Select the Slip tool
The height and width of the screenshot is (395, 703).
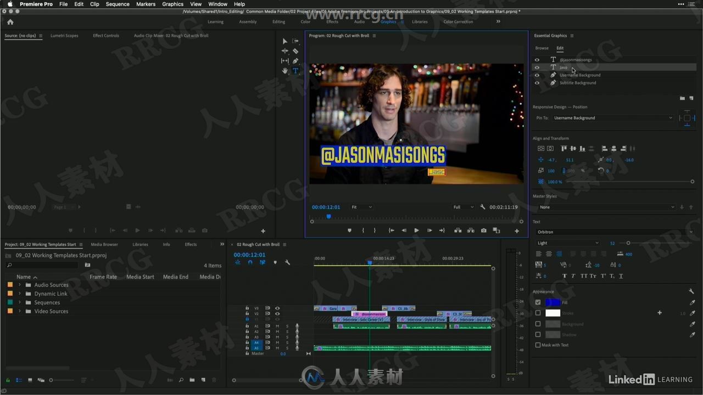[284, 61]
